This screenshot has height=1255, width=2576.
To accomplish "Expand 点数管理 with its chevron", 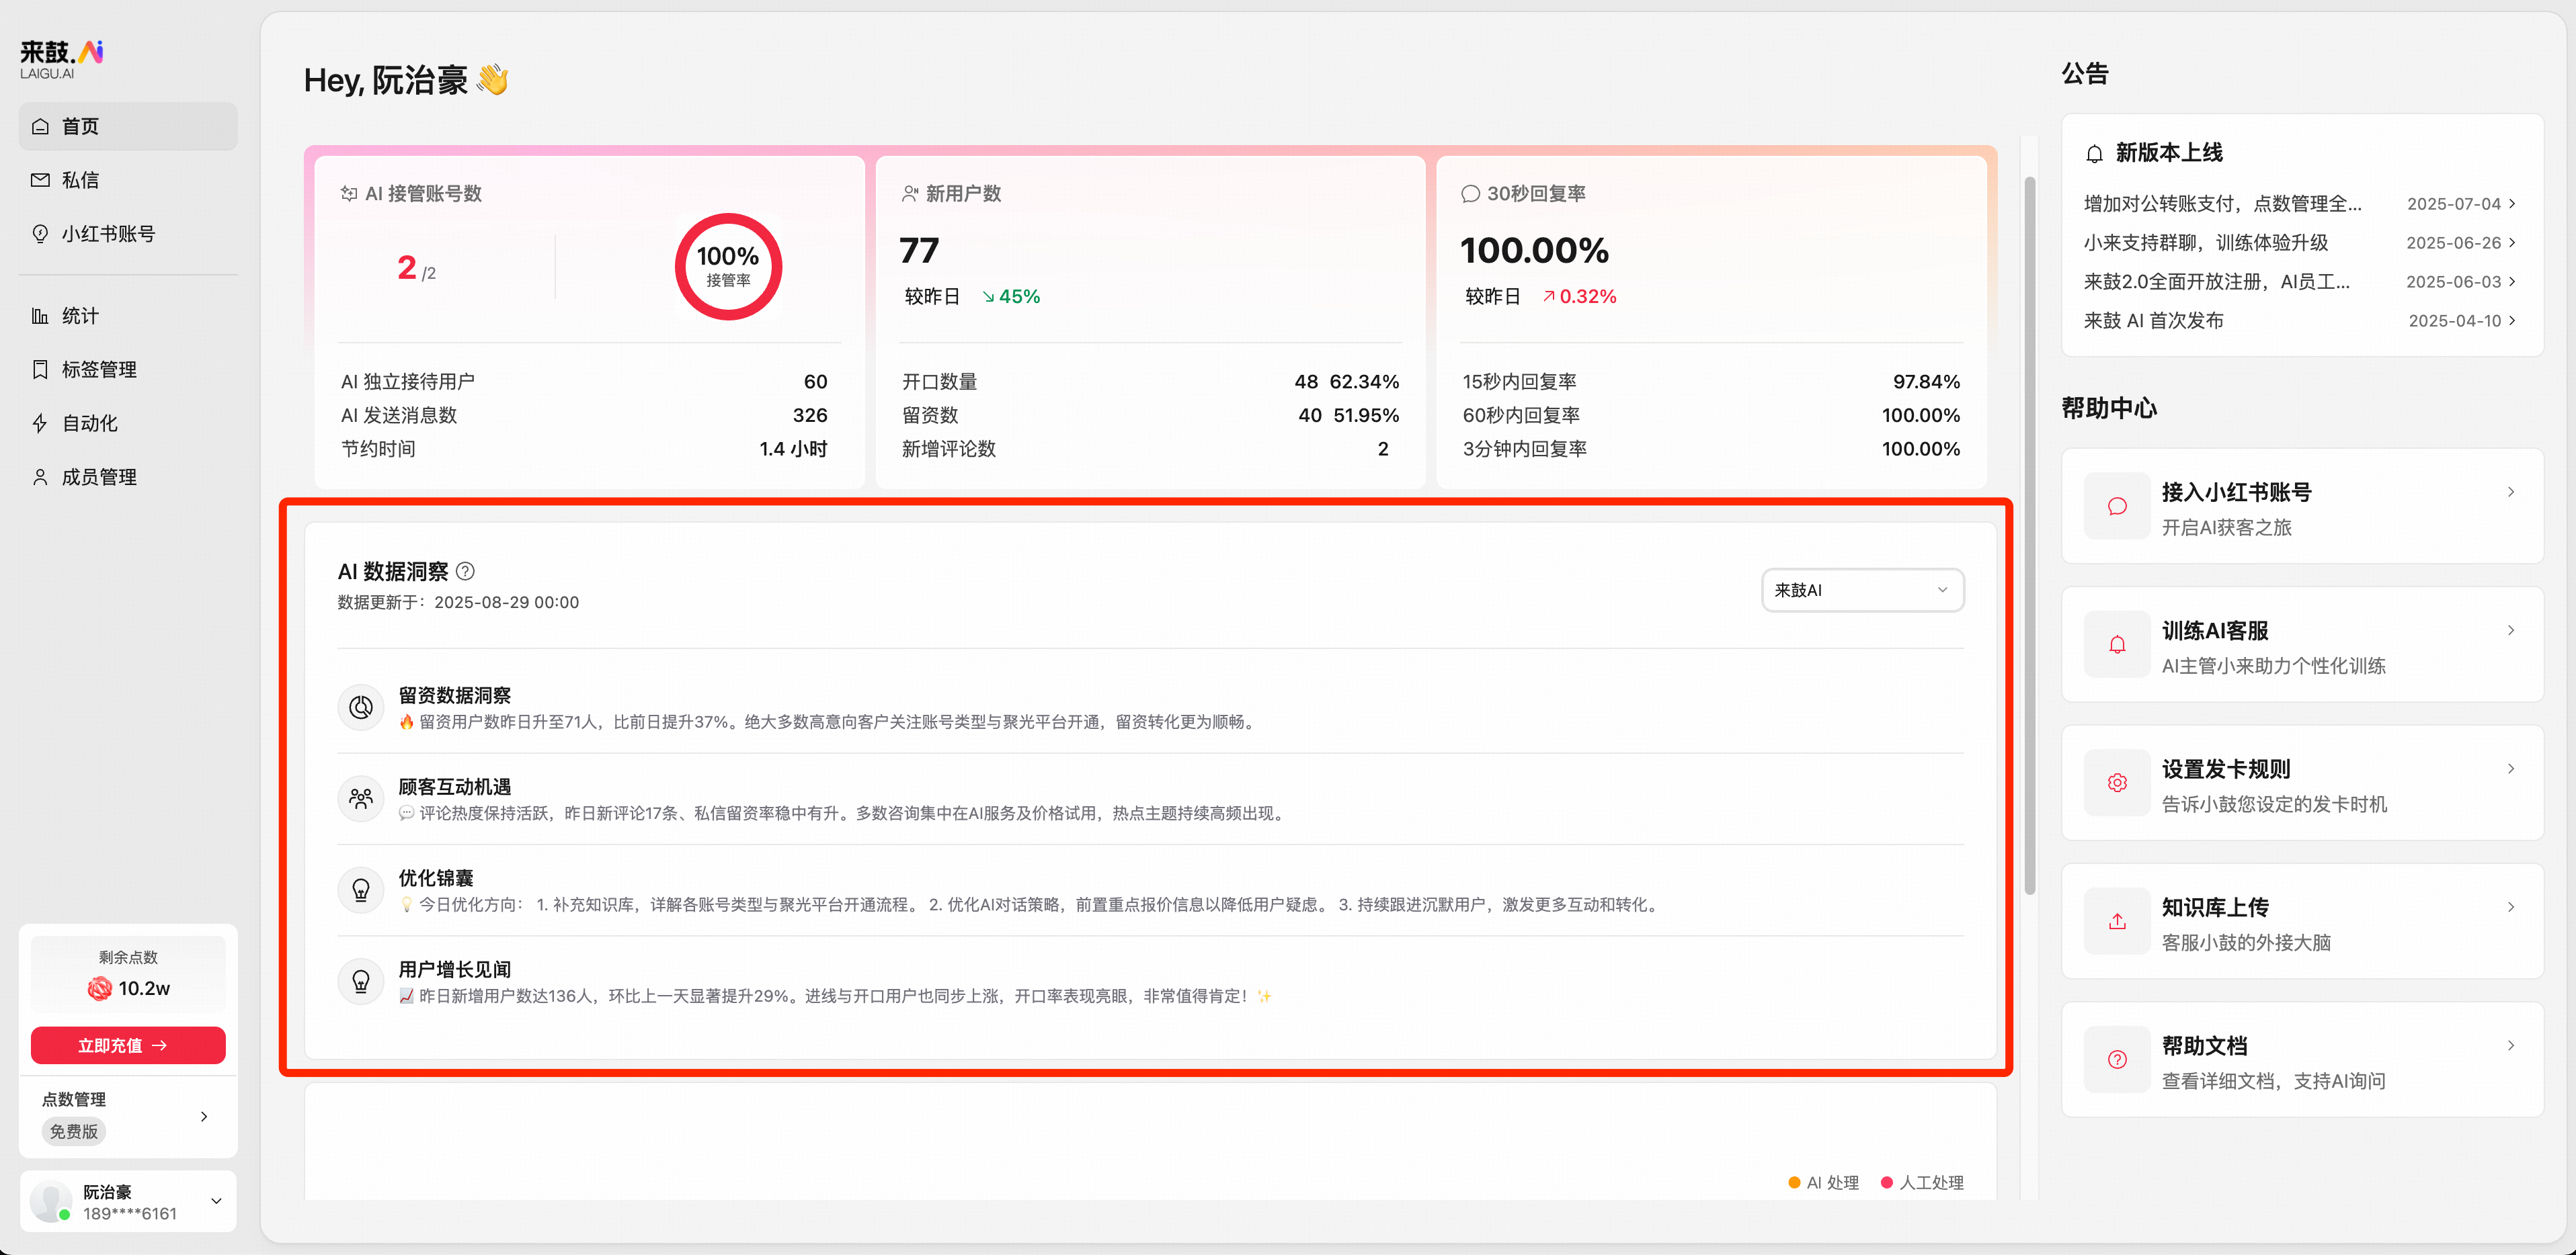I will click(204, 1116).
